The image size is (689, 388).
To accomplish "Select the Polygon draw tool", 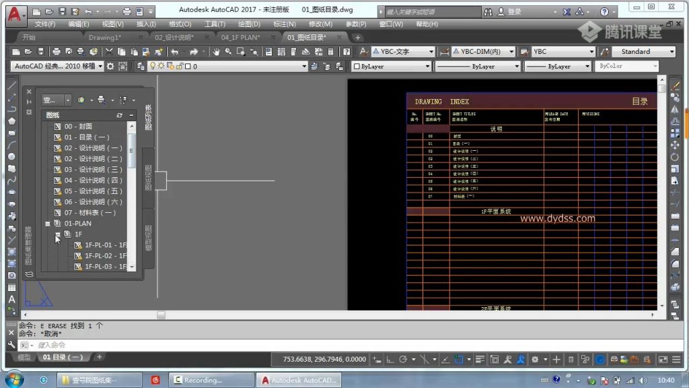I will 12,121.
